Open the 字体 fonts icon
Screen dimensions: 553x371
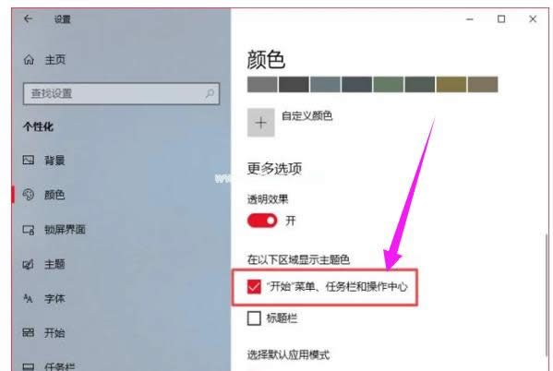click(29, 299)
